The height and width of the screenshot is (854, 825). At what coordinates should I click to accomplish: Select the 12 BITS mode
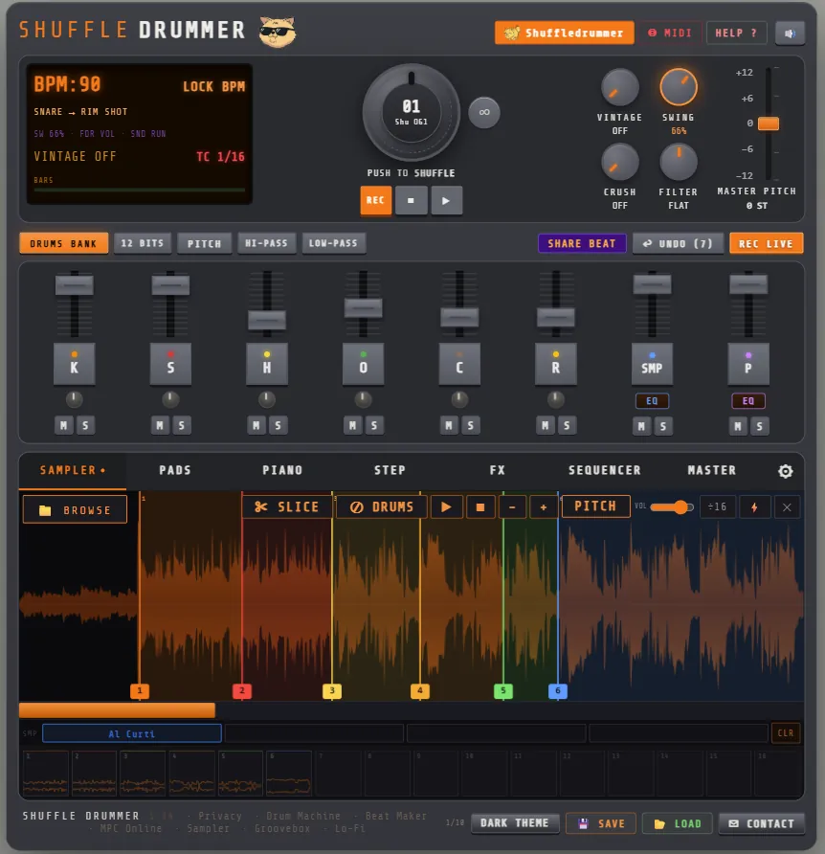coord(143,243)
